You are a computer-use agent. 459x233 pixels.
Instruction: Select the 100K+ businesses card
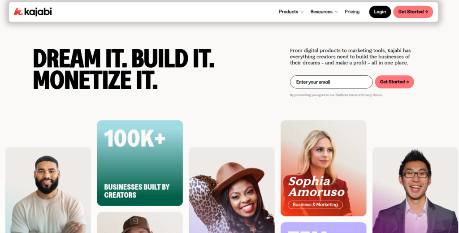140,163
